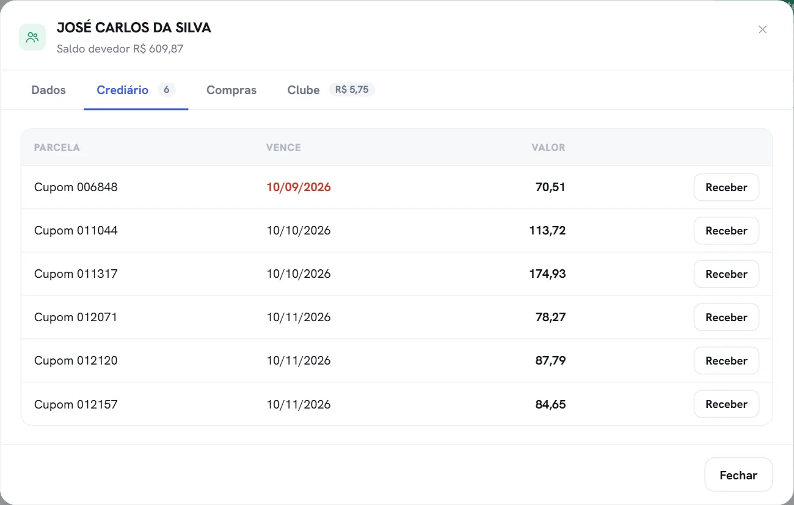
Task: Close the customer dialog with X
Action: tap(762, 29)
